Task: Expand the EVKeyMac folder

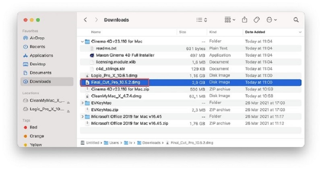Action: tap(83, 103)
